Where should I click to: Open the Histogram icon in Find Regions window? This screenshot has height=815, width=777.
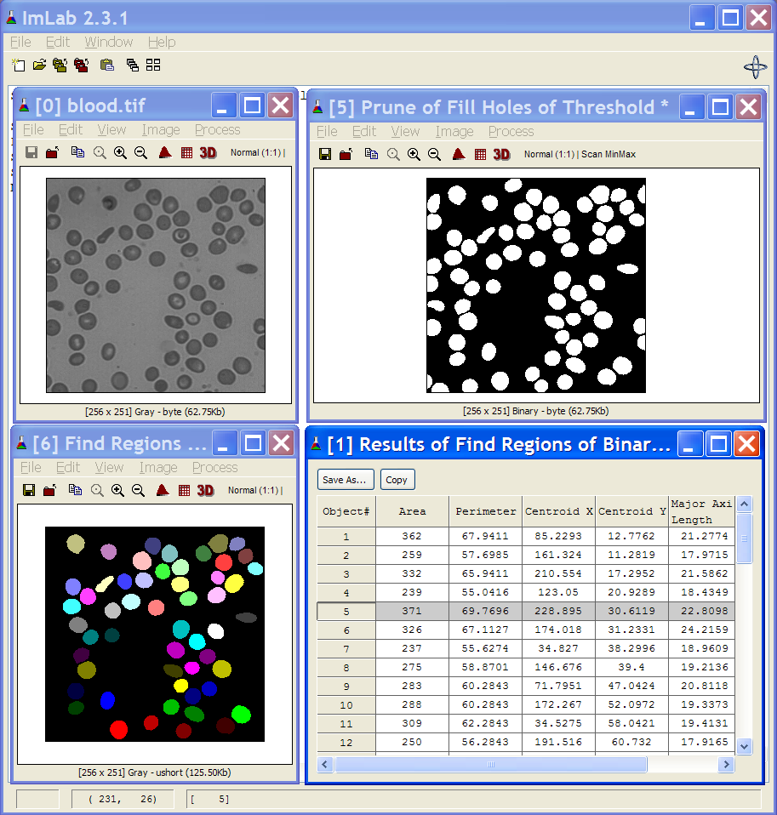(163, 490)
